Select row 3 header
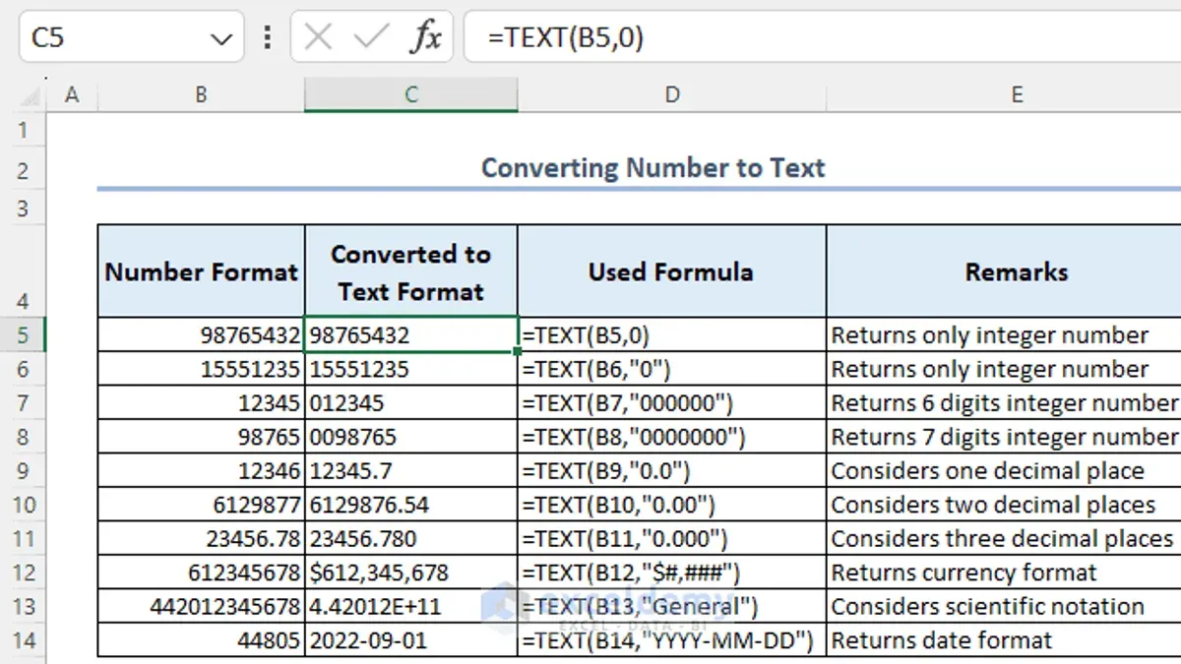 click(x=24, y=208)
